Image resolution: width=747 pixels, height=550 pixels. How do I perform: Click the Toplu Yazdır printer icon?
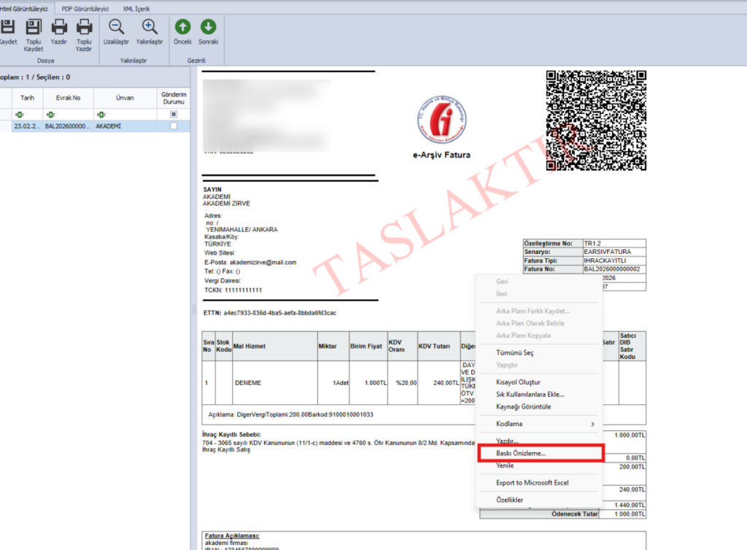point(84,27)
